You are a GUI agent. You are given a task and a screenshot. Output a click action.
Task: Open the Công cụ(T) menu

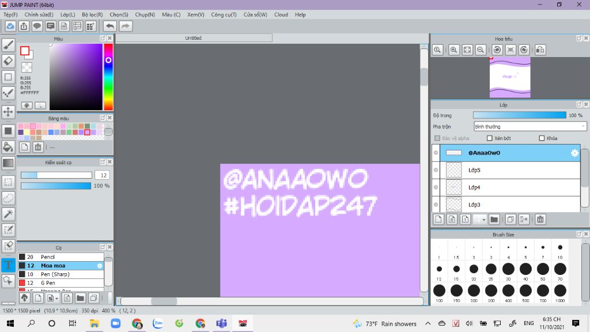(x=224, y=14)
